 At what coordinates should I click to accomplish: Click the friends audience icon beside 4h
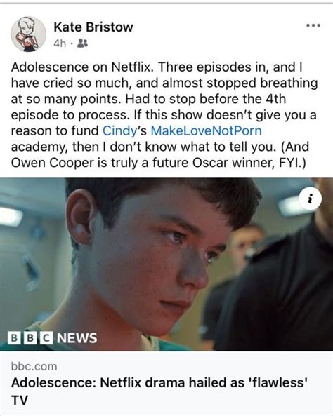click(83, 43)
